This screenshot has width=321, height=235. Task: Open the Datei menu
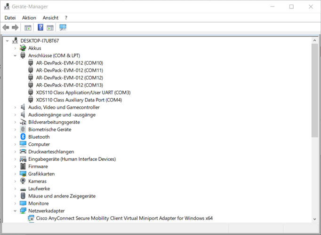(10, 18)
